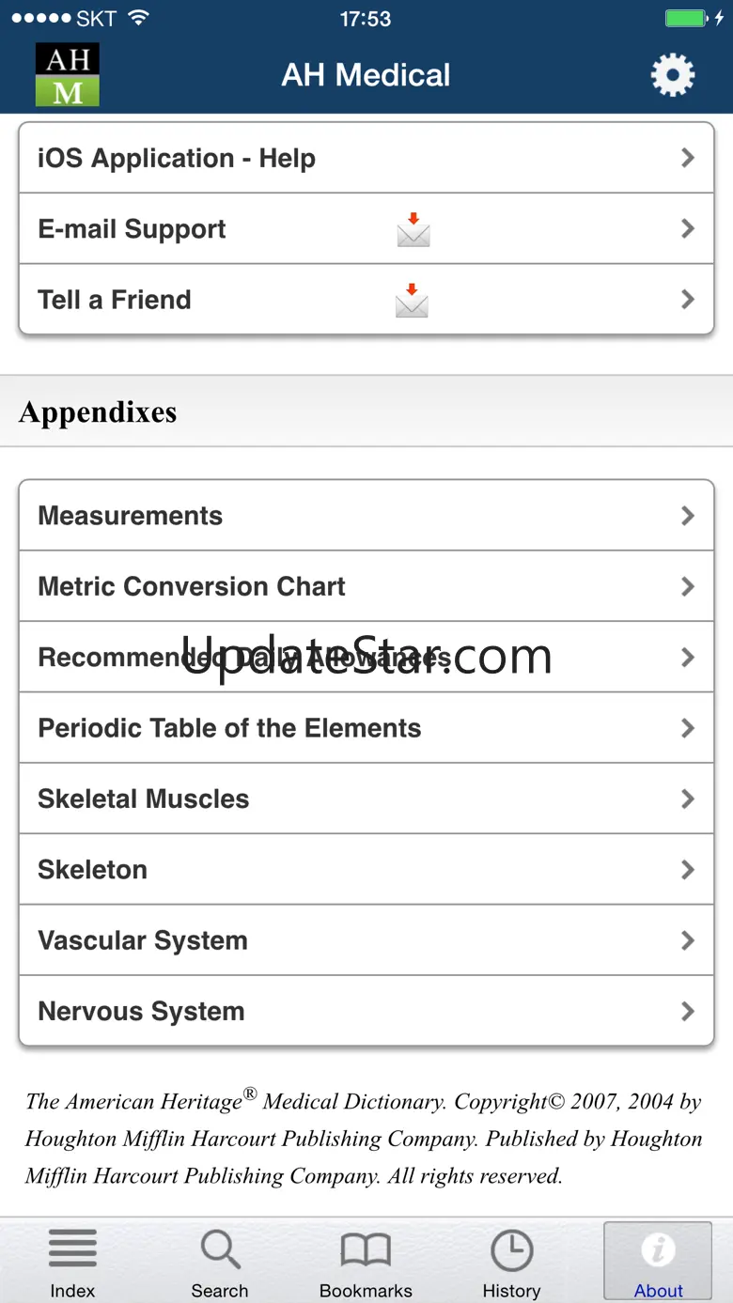Image resolution: width=733 pixels, height=1303 pixels.
Task: Open settings via the gear icon
Action: [673, 75]
